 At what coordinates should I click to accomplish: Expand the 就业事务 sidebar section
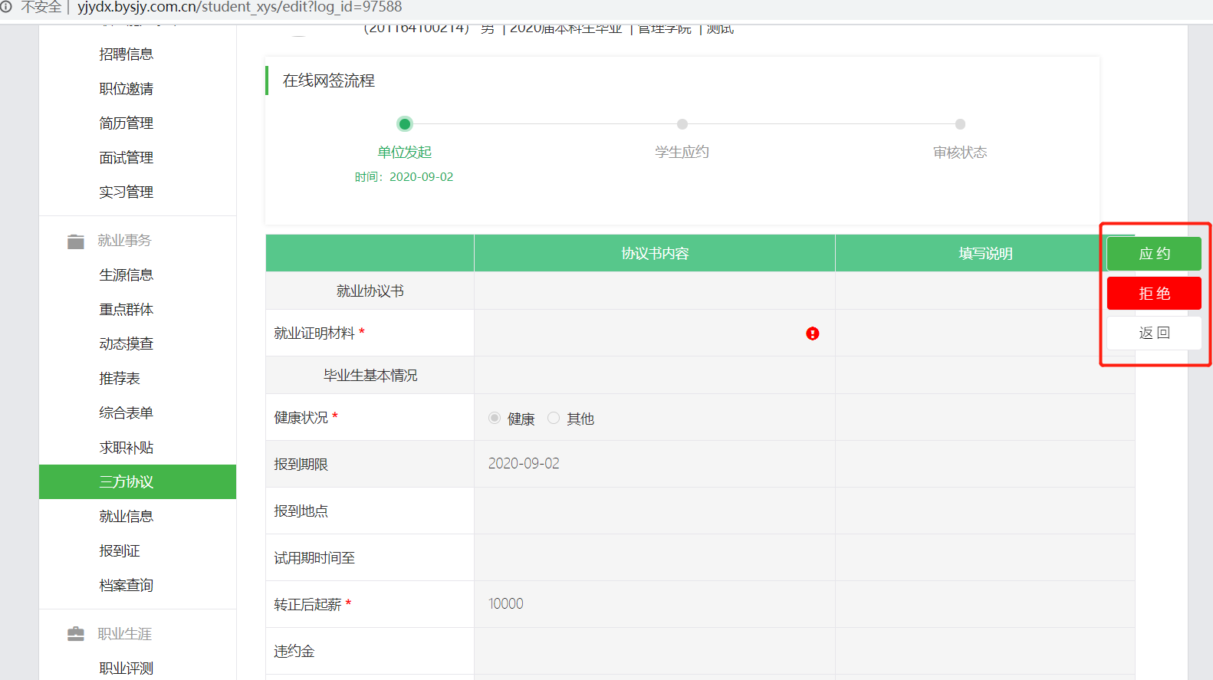[x=124, y=241]
